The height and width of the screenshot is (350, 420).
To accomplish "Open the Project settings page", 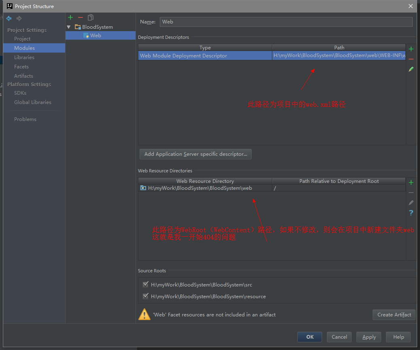I will [x=22, y=39].
